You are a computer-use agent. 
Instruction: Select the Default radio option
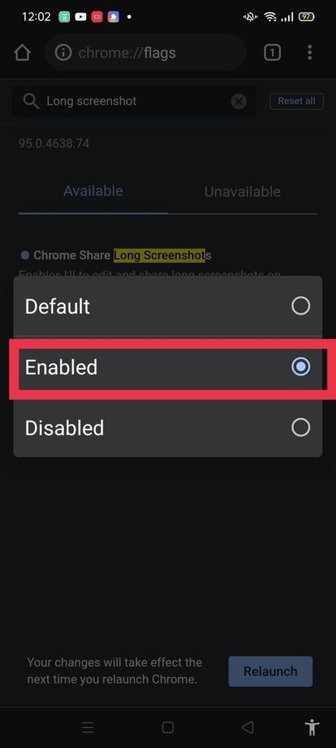(167, 305)
